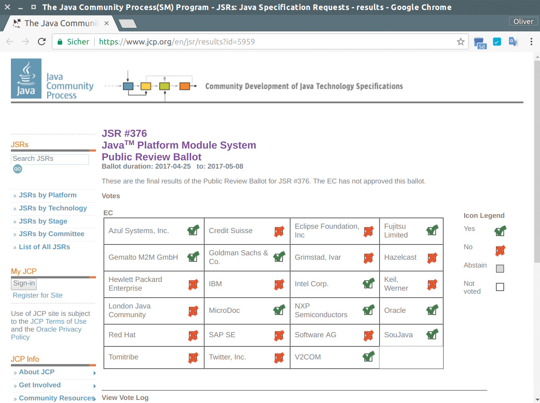Open JSRs by Platform menu item

click(48, 195)
